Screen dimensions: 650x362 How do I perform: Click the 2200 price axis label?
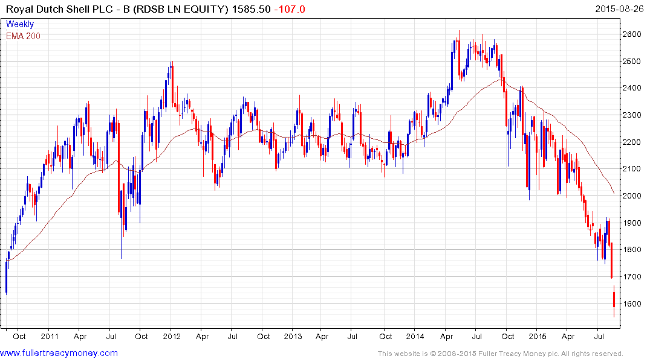pyautogui.click(x=632, y=142)
